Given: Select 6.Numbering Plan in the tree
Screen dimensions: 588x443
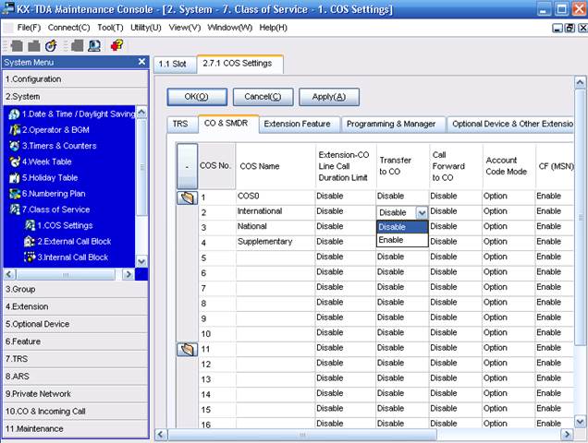Looking at the screenshot, I should click(x=54, y=194).
